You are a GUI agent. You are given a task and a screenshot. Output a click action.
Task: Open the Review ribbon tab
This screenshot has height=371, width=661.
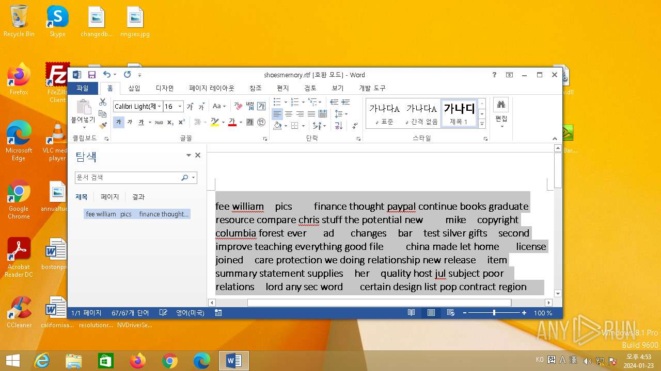310,88
